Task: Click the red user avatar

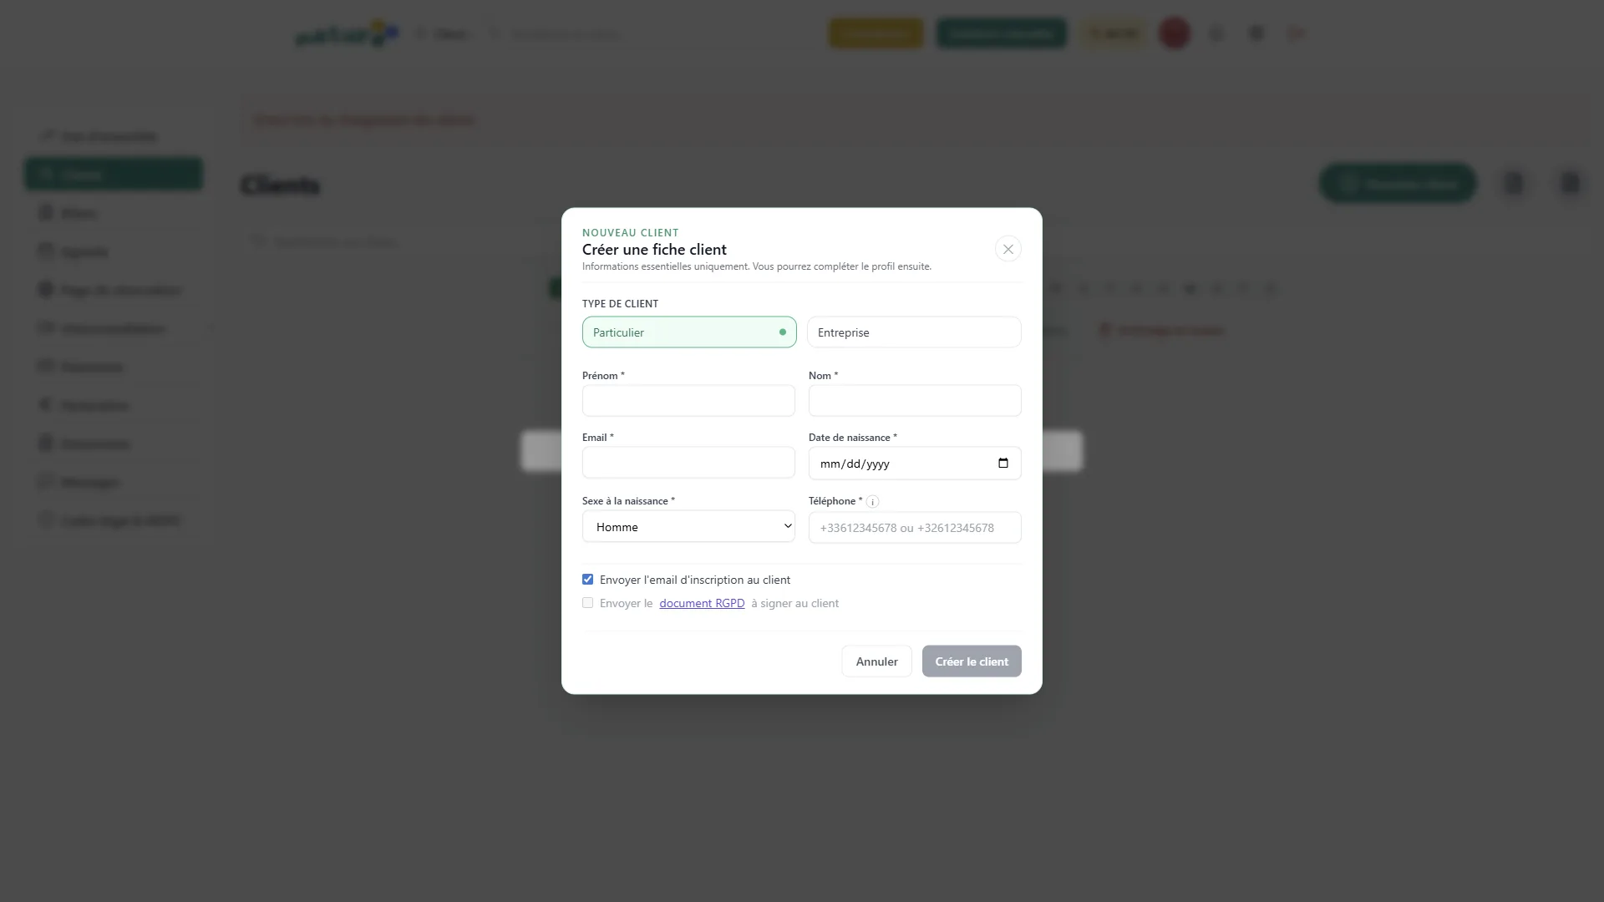Action: (x=1175, y=33)
